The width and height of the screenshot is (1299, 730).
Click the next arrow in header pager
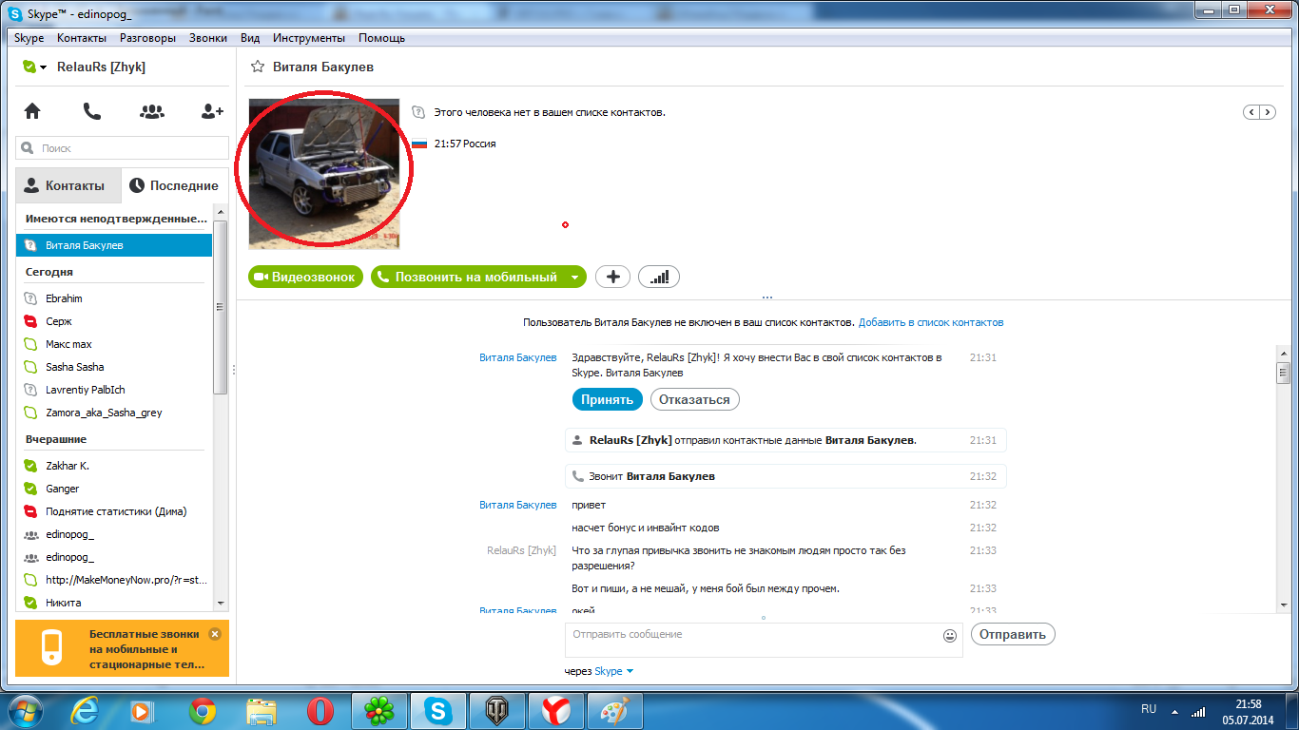coord(1268,112)
